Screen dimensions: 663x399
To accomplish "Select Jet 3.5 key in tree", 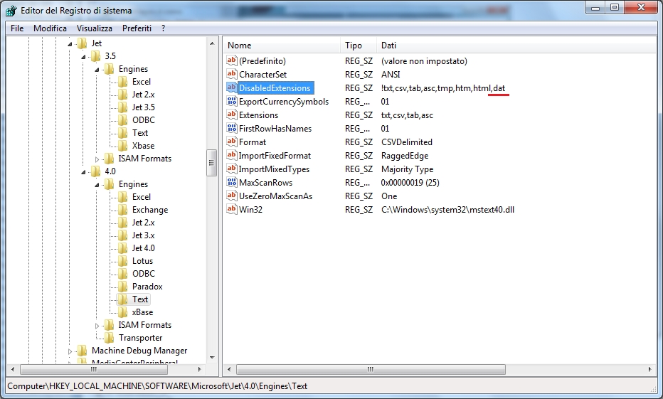I will tap(143, 107).
